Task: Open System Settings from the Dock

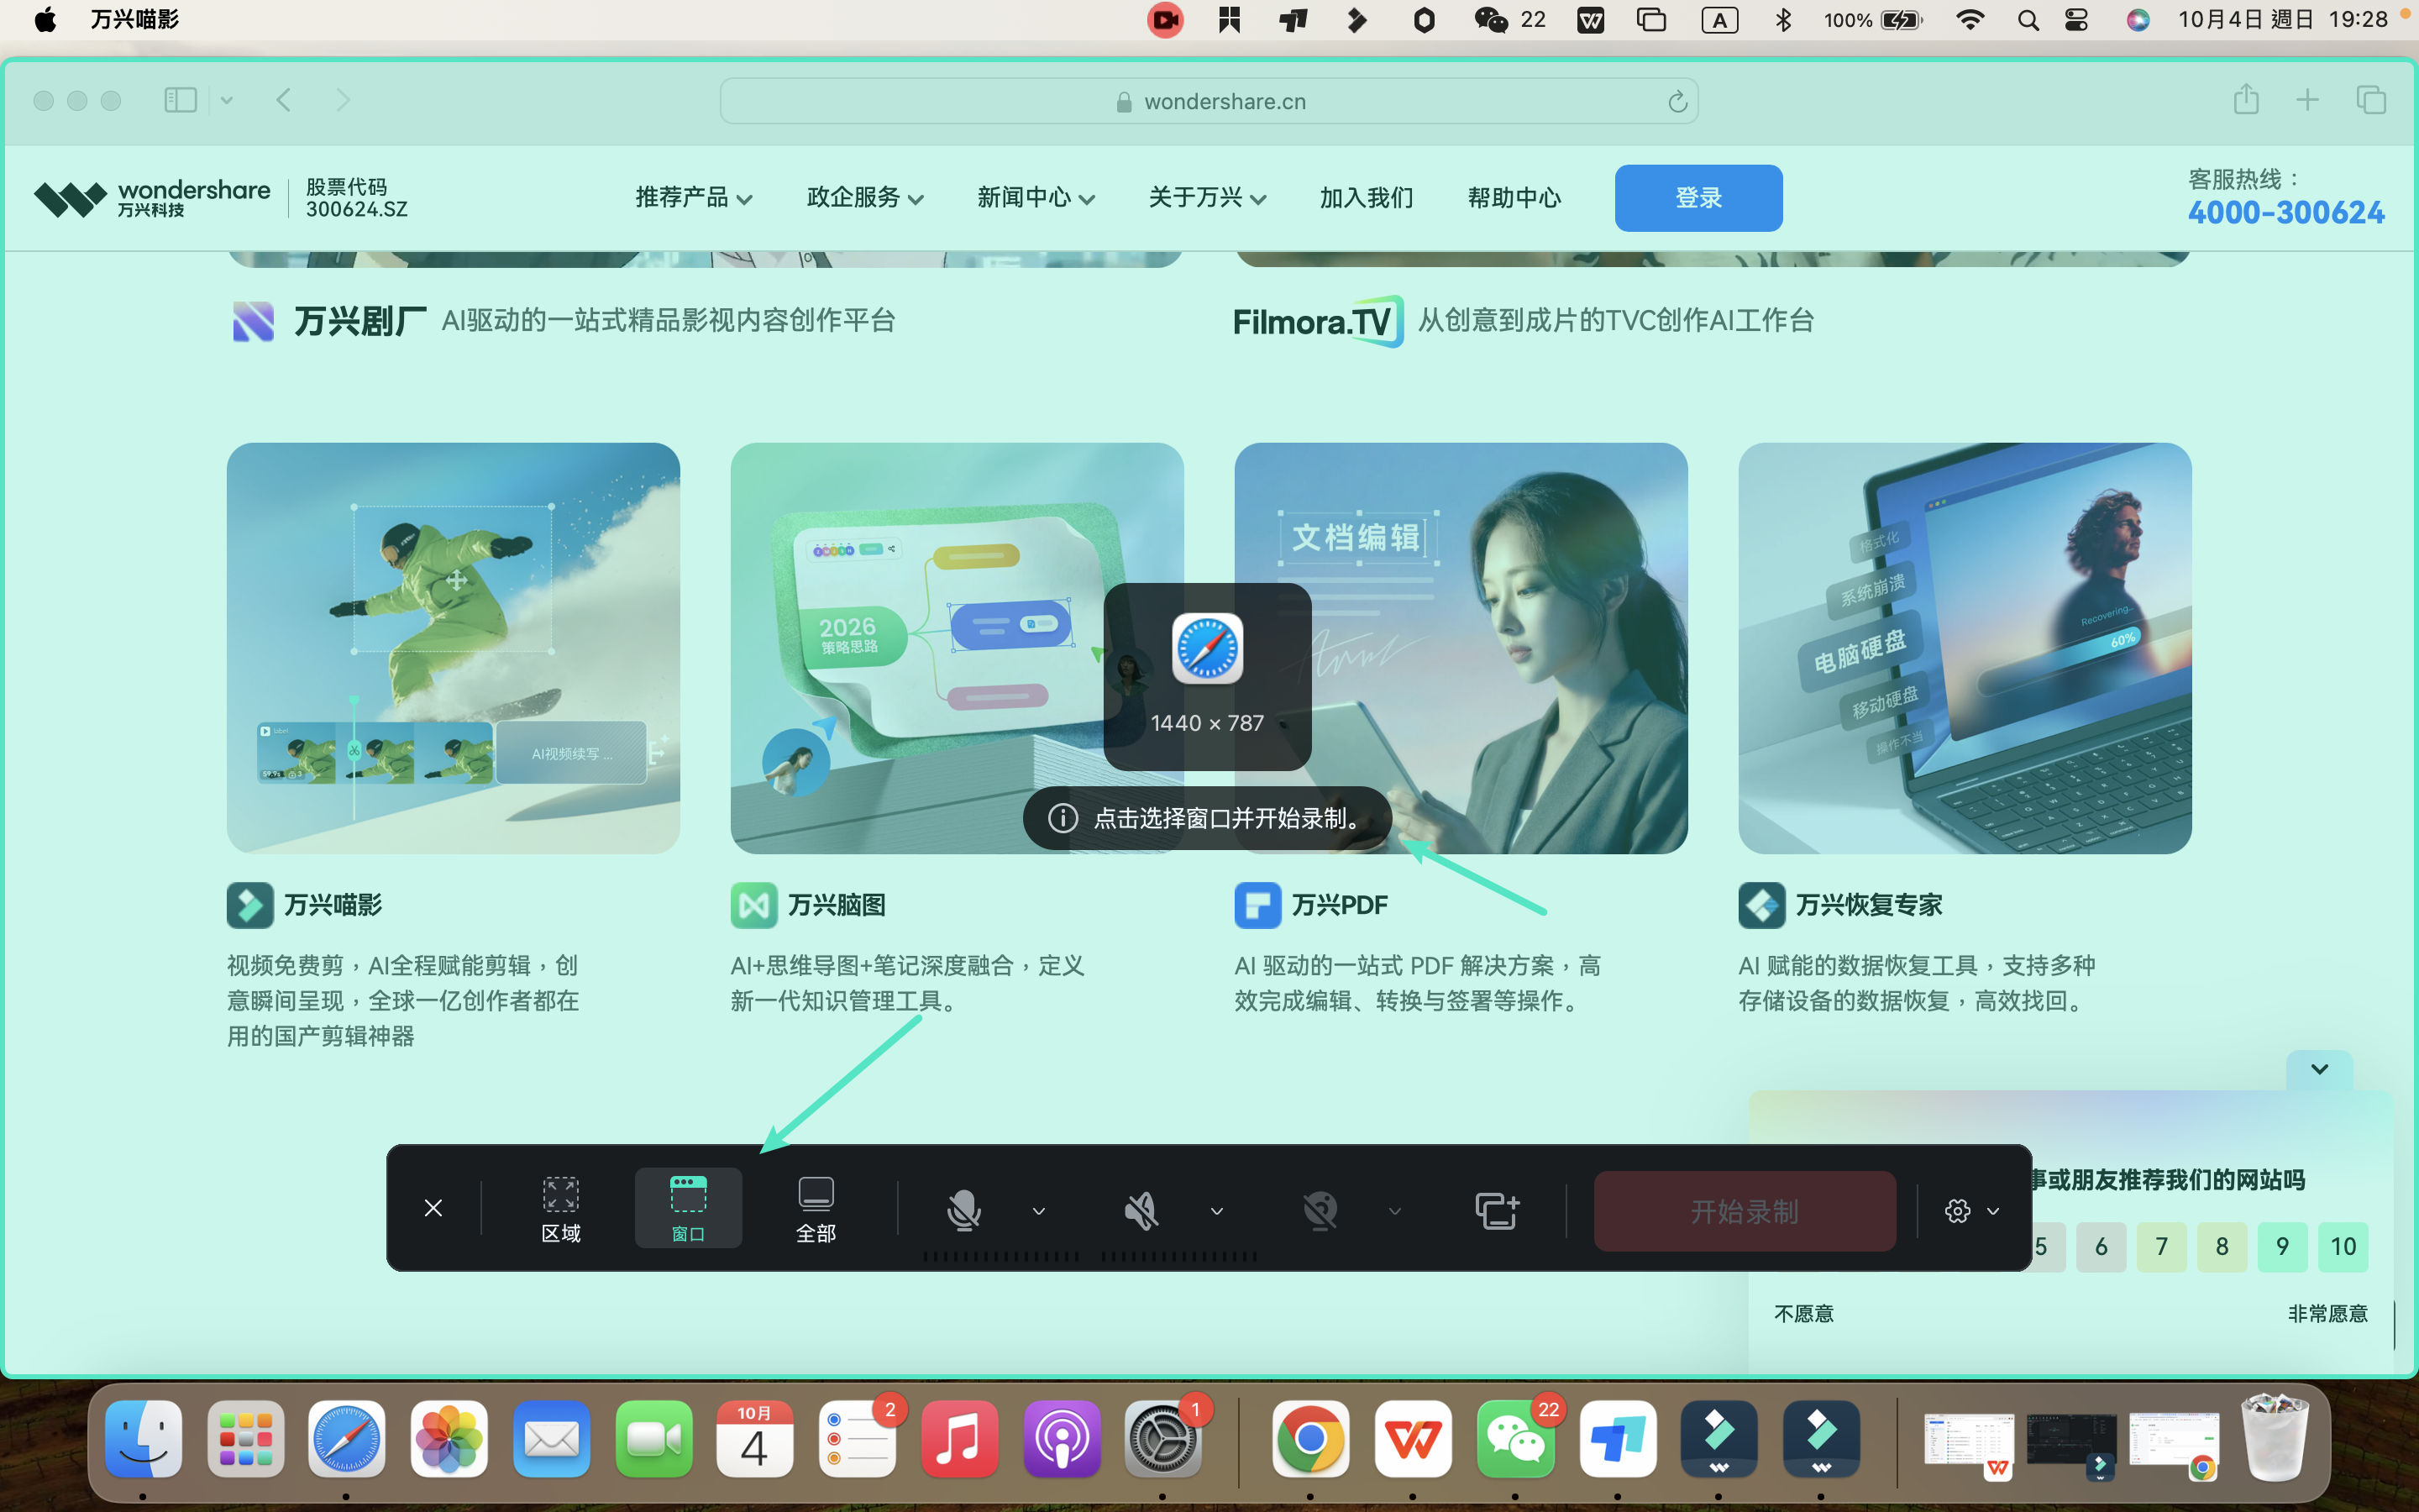Action: (1162, 1439)
